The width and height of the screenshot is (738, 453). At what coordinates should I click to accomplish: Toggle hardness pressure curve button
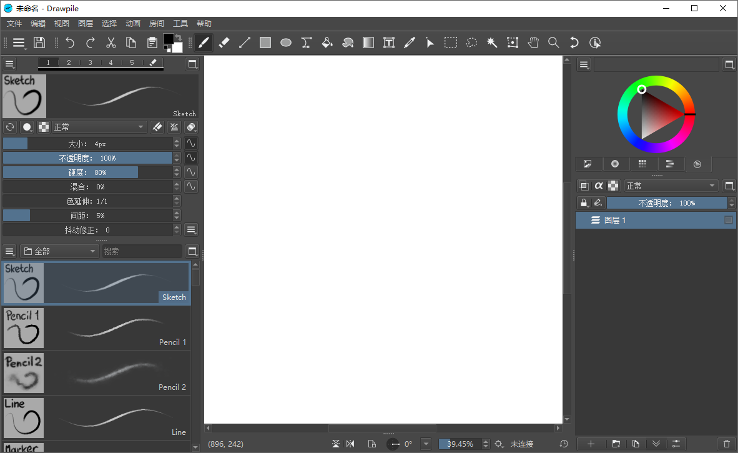pyautogui.click(x=190, y=172)
